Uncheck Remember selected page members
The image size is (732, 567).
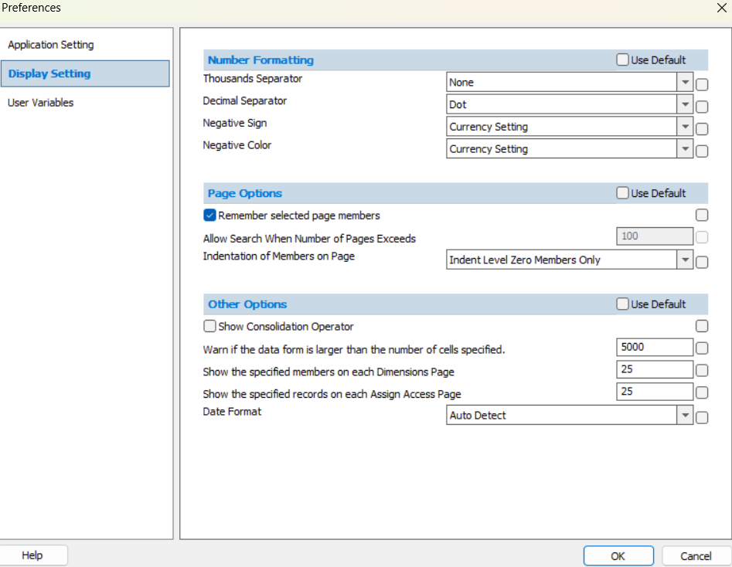pyautogui.click(x=209, y=215)
